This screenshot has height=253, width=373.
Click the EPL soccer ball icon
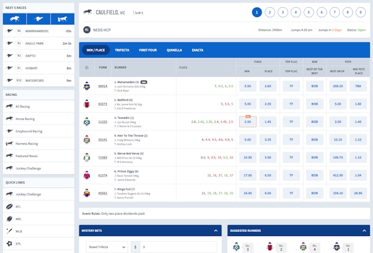[9, 244]
